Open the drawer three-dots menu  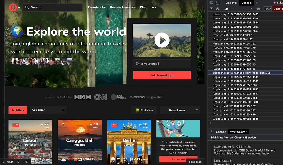click(211, 132)
